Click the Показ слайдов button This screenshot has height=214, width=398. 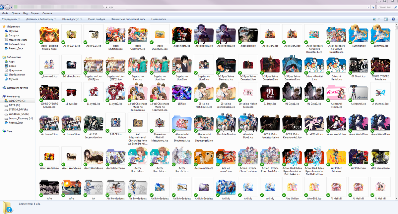click(x=97, y=19)
